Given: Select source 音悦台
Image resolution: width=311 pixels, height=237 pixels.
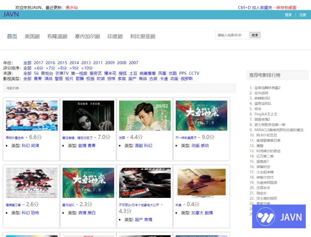Looking at the screenshot, I should 47,73.
